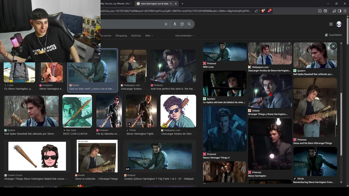Click the 'Steve Harrington a...' Instagram link

coord(51,89)
